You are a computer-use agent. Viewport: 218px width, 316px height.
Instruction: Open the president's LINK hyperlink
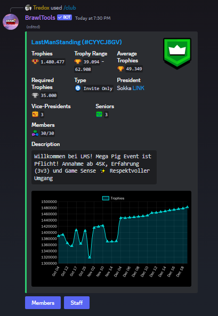point(139,88)
